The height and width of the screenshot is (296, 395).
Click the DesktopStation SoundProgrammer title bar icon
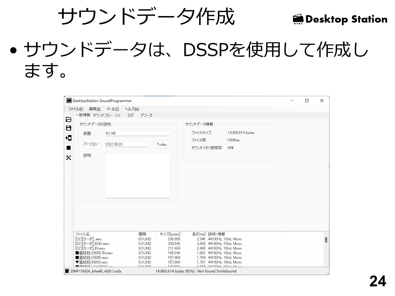tap(69, 101)
